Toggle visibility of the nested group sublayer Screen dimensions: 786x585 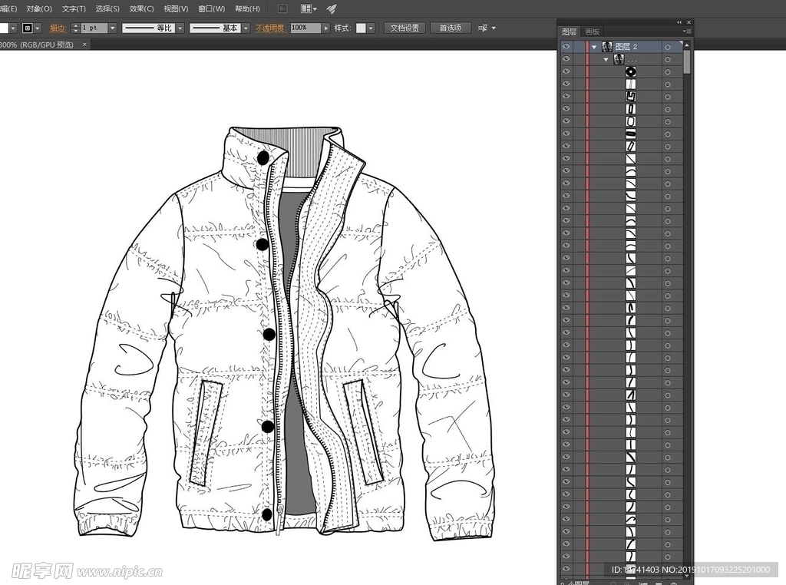tap(566, 59)
